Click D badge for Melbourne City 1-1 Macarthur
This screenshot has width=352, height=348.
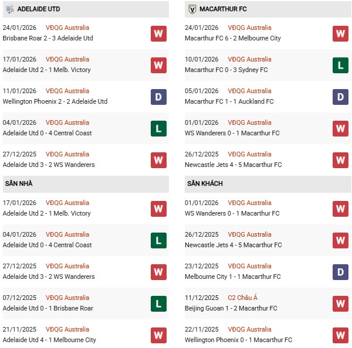340,272
